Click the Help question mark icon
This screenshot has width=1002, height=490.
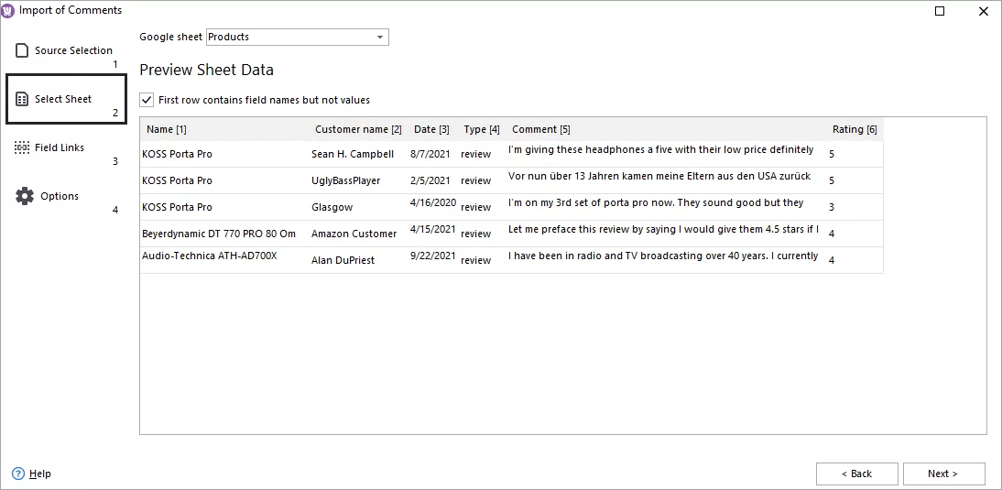coord(18,474)
